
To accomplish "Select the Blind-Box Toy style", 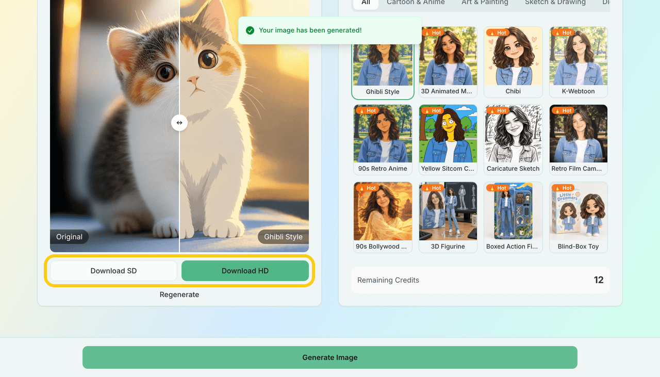I will point(579,217).
